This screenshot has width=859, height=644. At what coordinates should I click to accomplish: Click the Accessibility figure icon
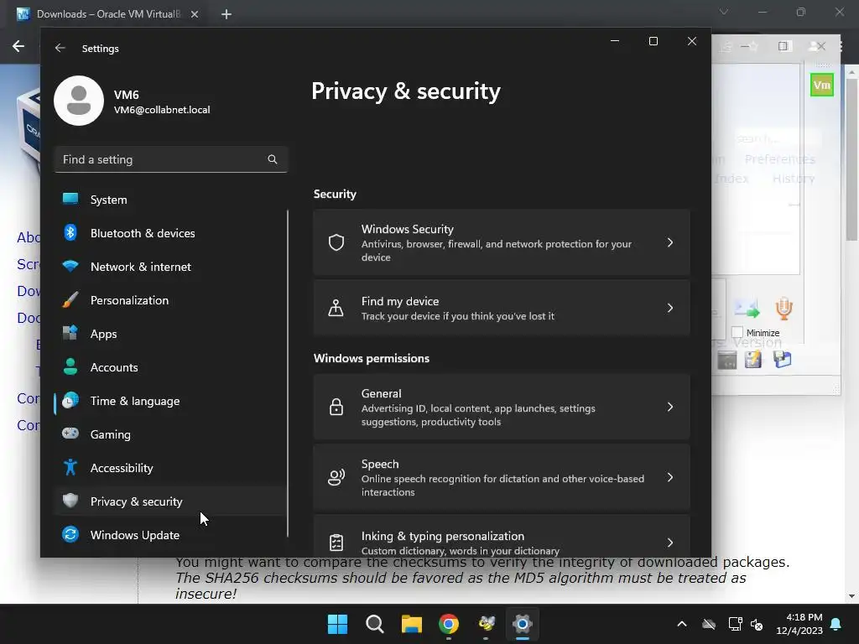click(70, 468)
